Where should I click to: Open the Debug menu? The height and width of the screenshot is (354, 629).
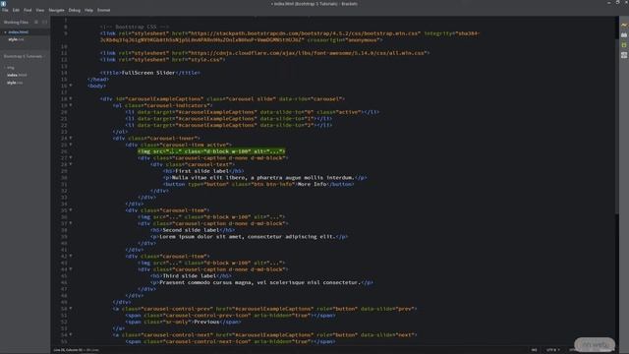point(75,10)
